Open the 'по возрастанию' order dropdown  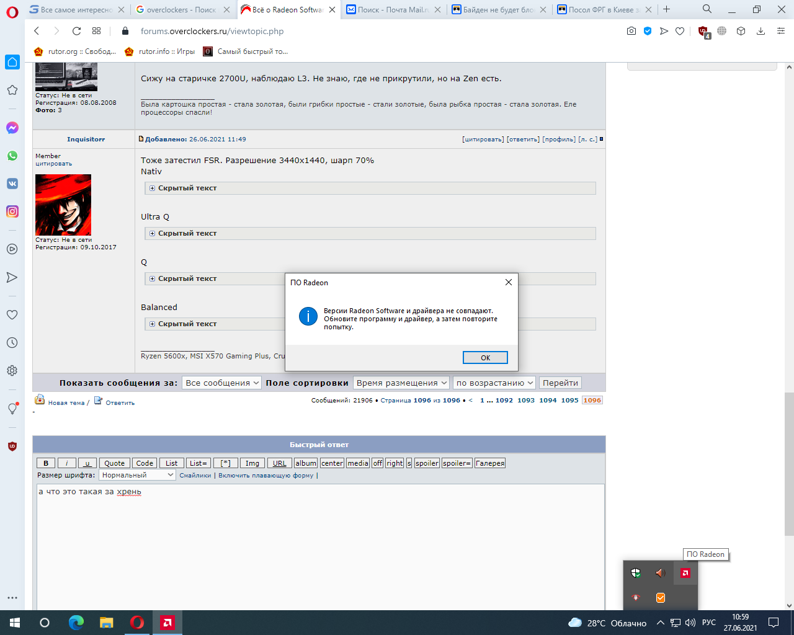pyautogui.click(x=494, y=383)
